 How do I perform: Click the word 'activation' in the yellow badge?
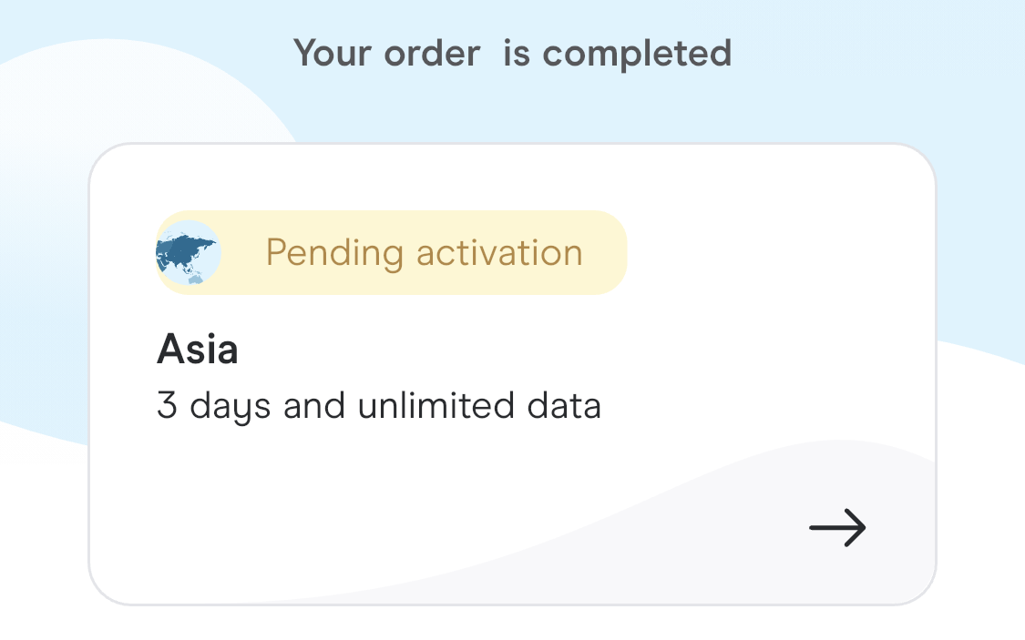click(499, 253)
